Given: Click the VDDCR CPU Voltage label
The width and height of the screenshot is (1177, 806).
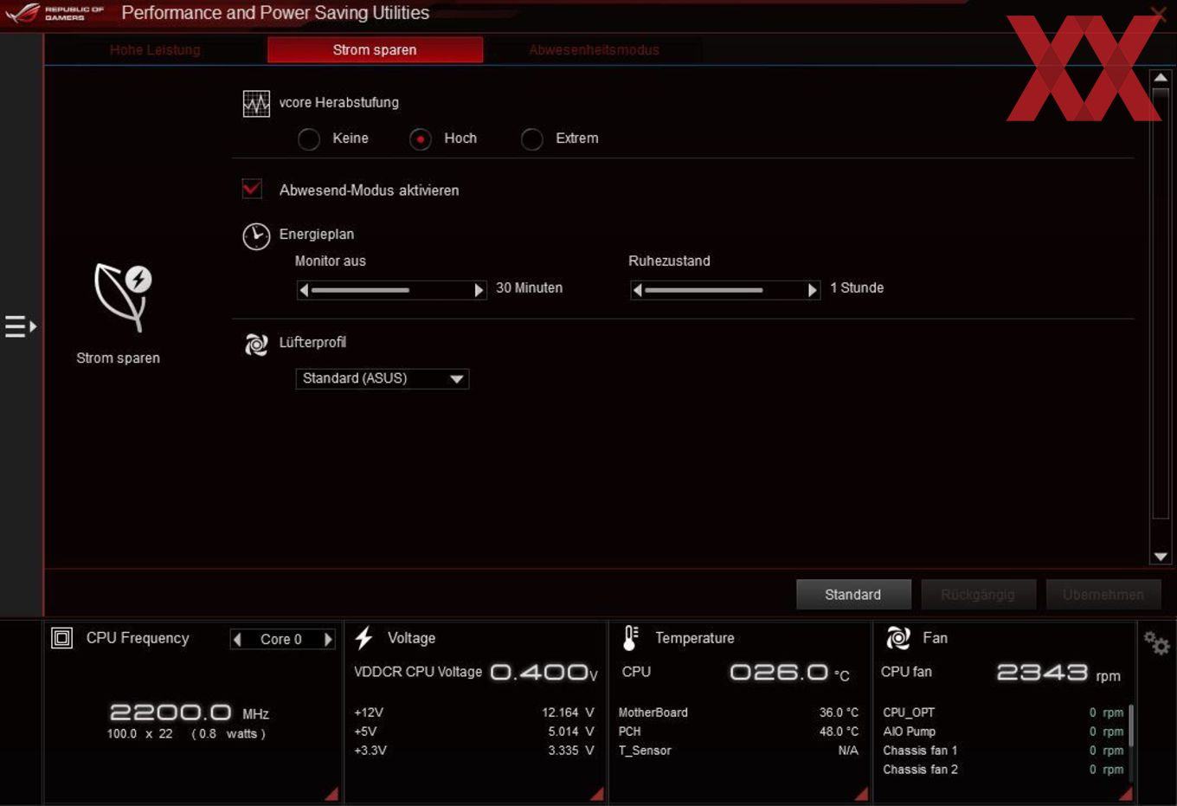Looking at the screenshot, I should point(418,672).
